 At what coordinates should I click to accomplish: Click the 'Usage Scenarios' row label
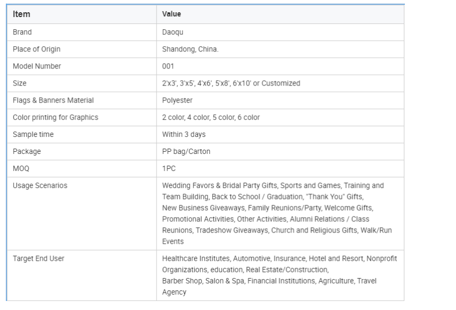[x=40, y=186]
